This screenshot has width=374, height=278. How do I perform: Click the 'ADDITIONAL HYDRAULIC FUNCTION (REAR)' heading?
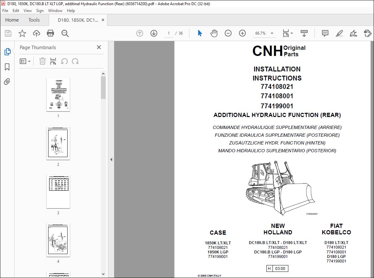277,115
